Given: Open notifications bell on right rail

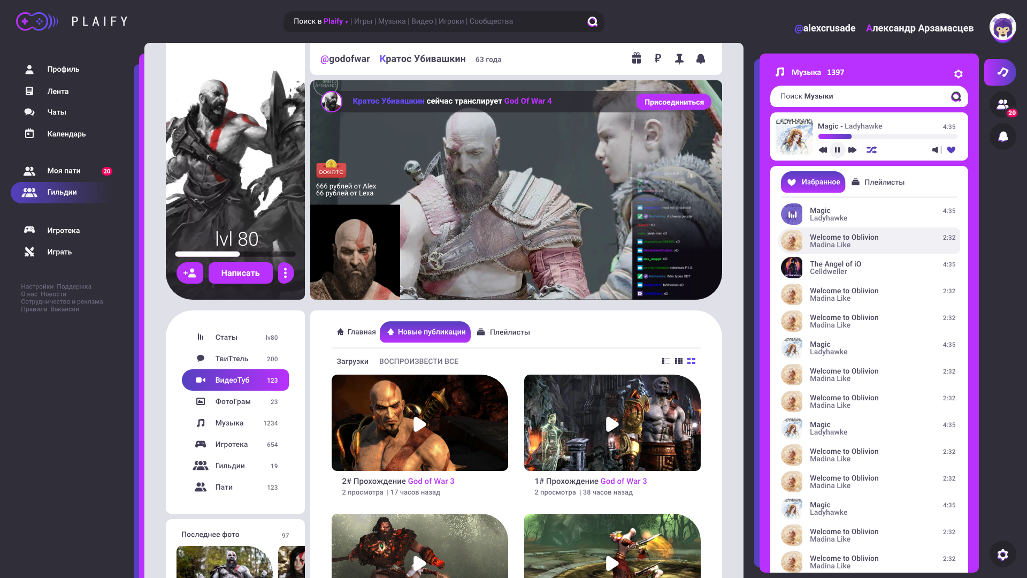Looking at the screenshot, I should 1002,136.
